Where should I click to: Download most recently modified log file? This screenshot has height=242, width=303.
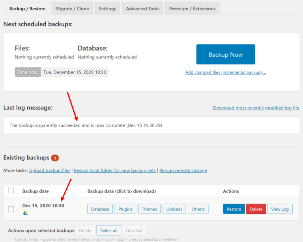pyautogui.click(x=256, y=108)
